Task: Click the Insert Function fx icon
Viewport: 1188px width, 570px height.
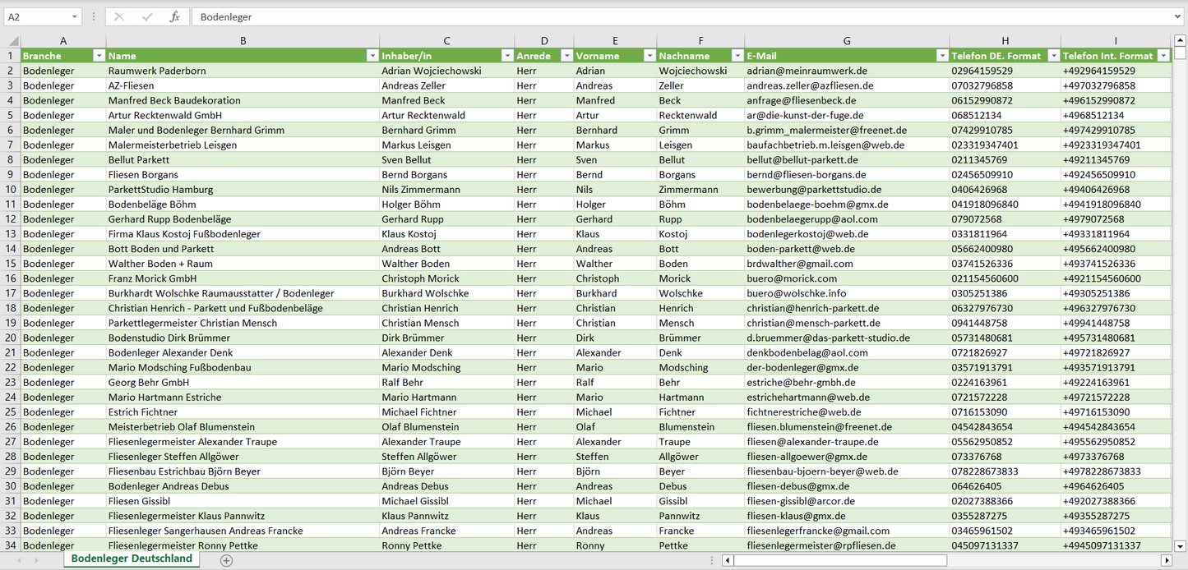Action: pyautogui.click(x=174, y=16)
